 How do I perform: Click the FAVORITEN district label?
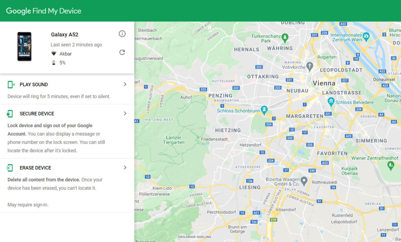(332, 154)
